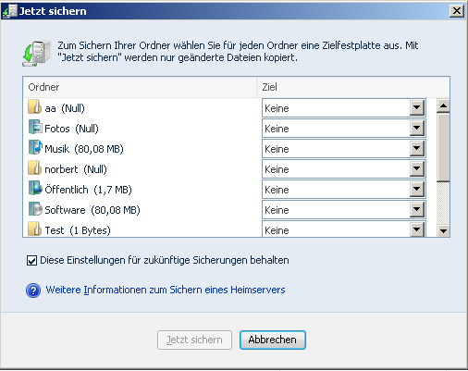The width and height of the screenshot is (468, 371).
Task: Click the aa folder icon
Action: tap(34, 106)
